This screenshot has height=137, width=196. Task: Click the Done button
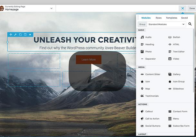pos(192,8)
